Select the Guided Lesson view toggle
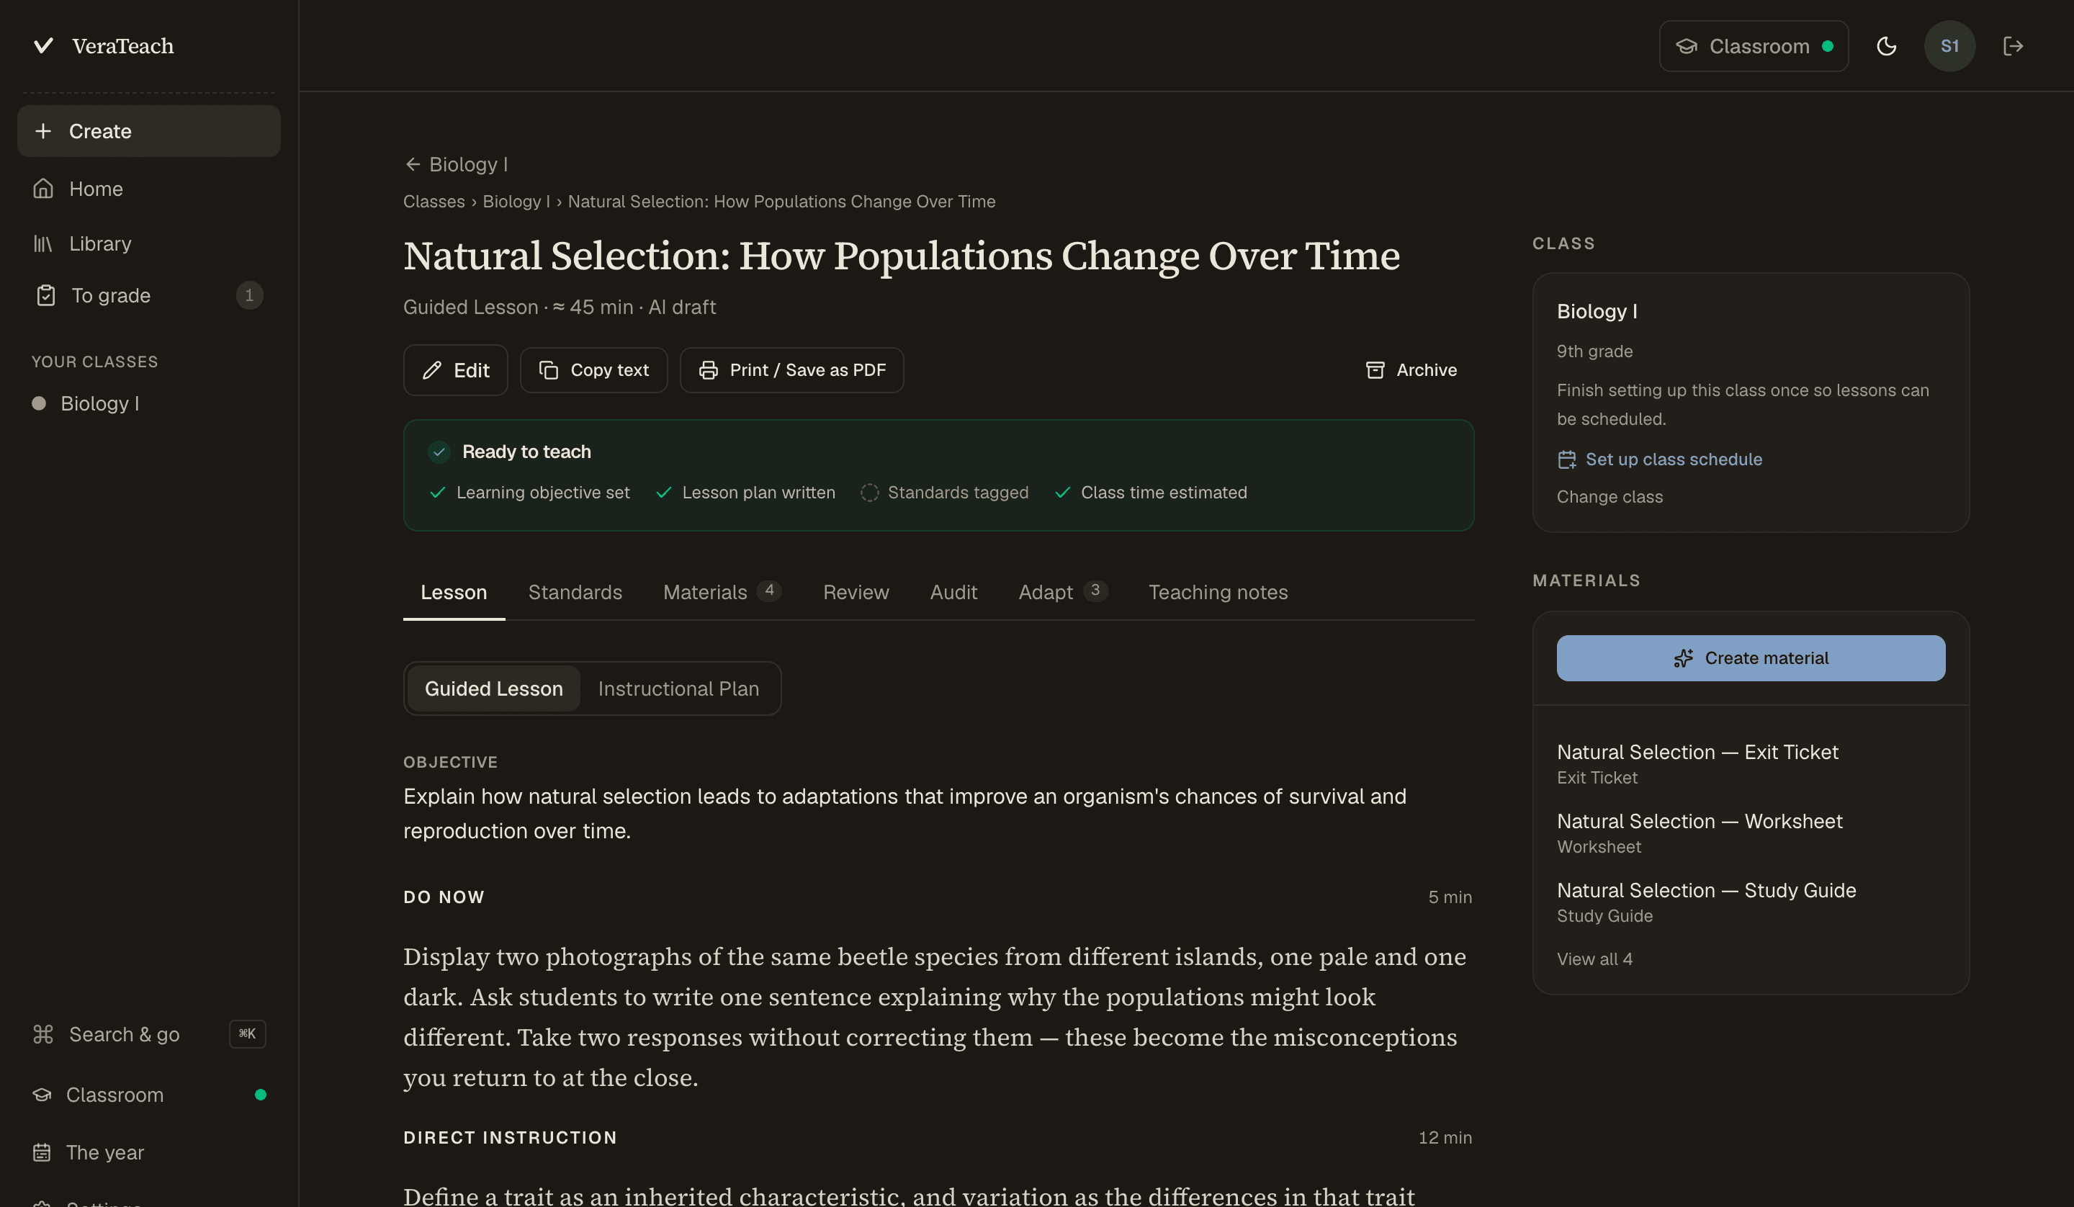This screenshot has height=1207, width=2074. tap(494, 688)
